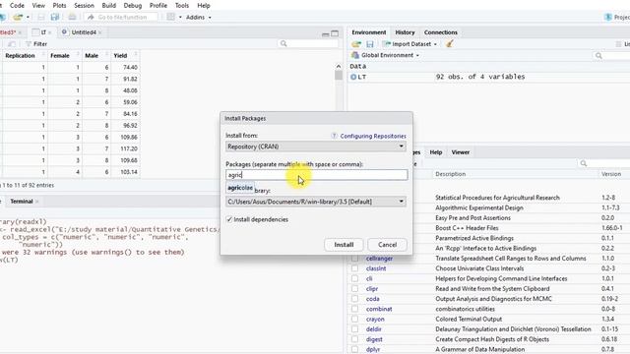Check the crayon package checkbox
Viewport: 630px width, 354px height.
[354, 319]
